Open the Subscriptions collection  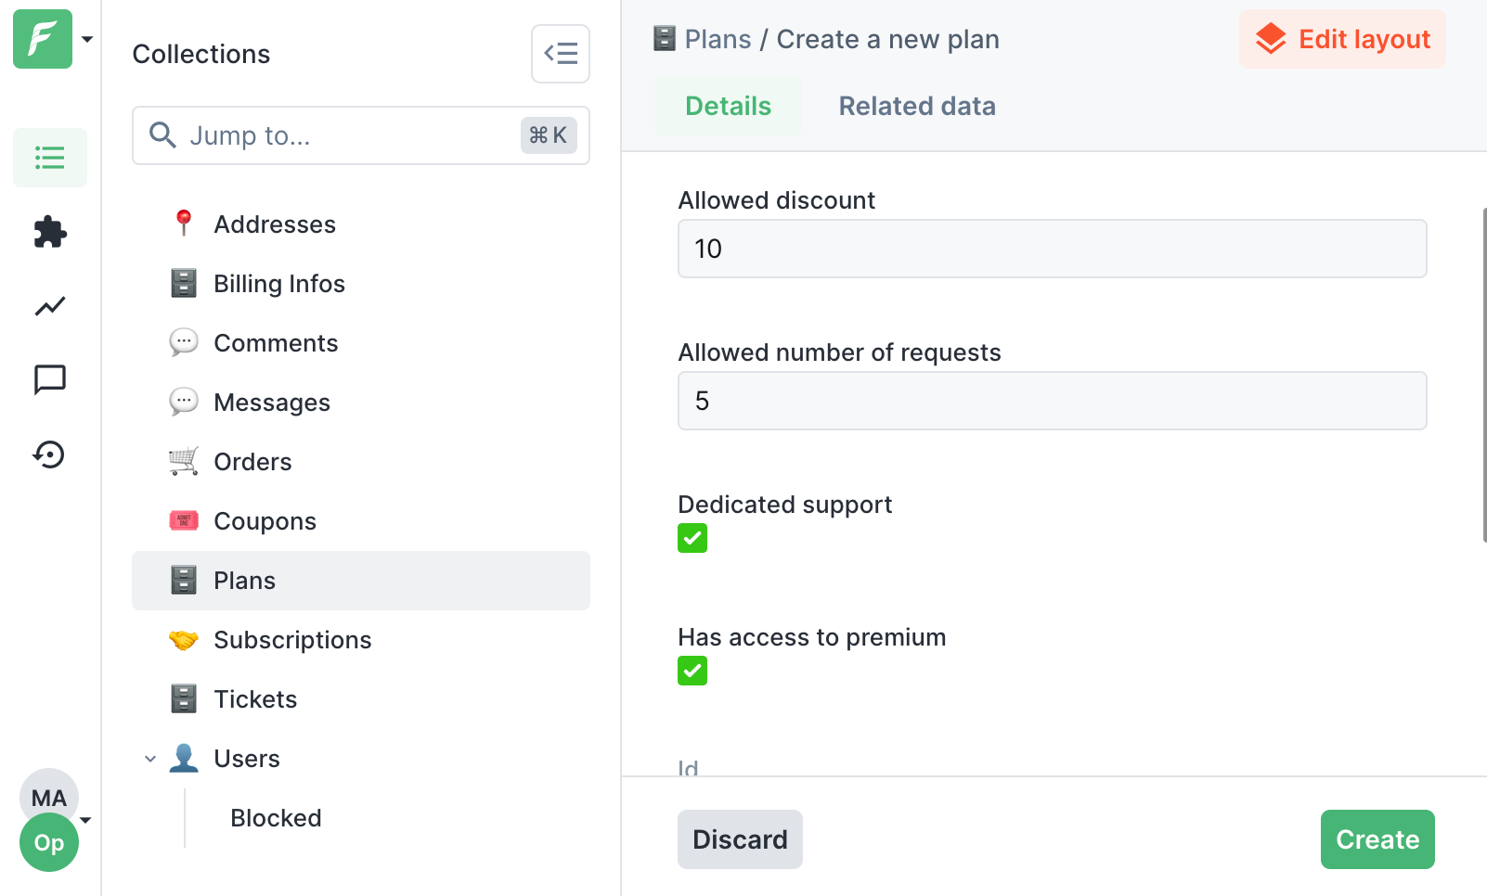[292, 640]
